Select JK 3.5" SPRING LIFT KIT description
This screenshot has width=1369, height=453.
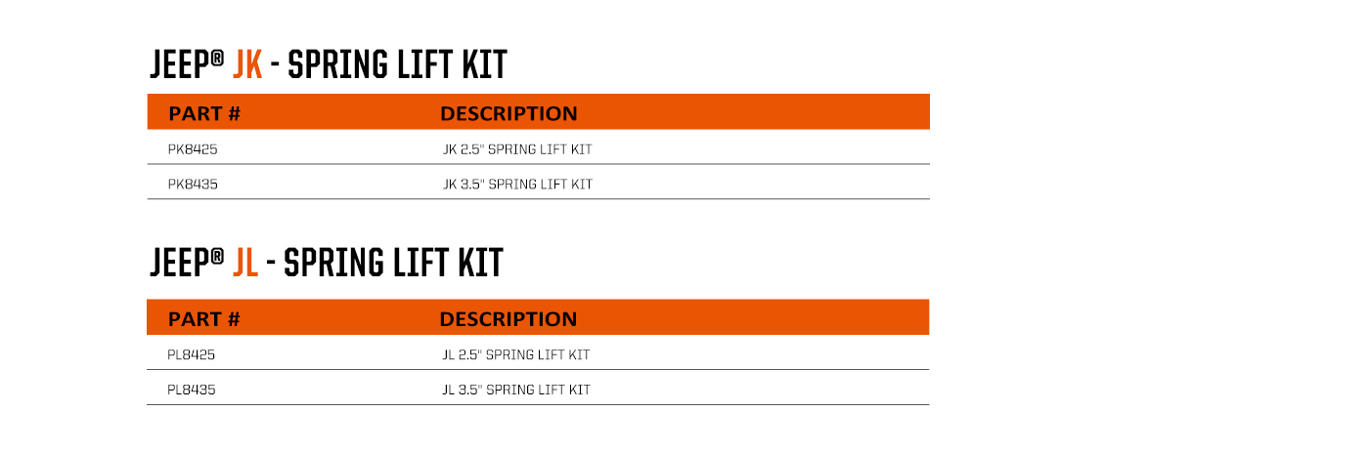(517, 184)
